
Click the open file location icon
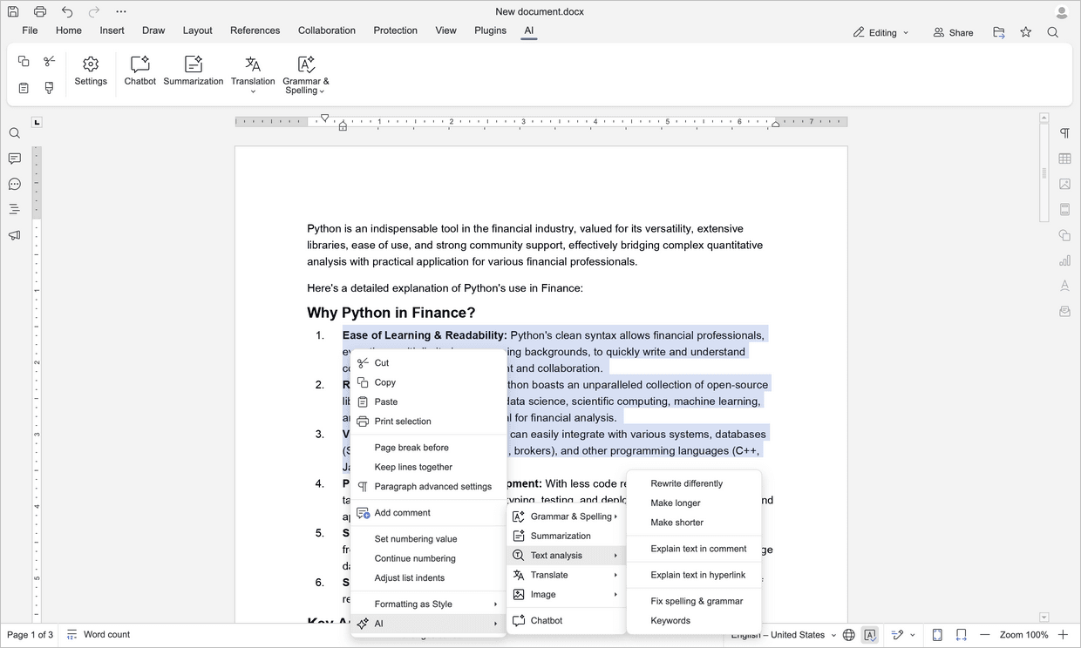pos(999,32)
